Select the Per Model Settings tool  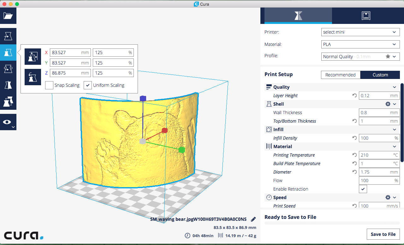[8, 101]
